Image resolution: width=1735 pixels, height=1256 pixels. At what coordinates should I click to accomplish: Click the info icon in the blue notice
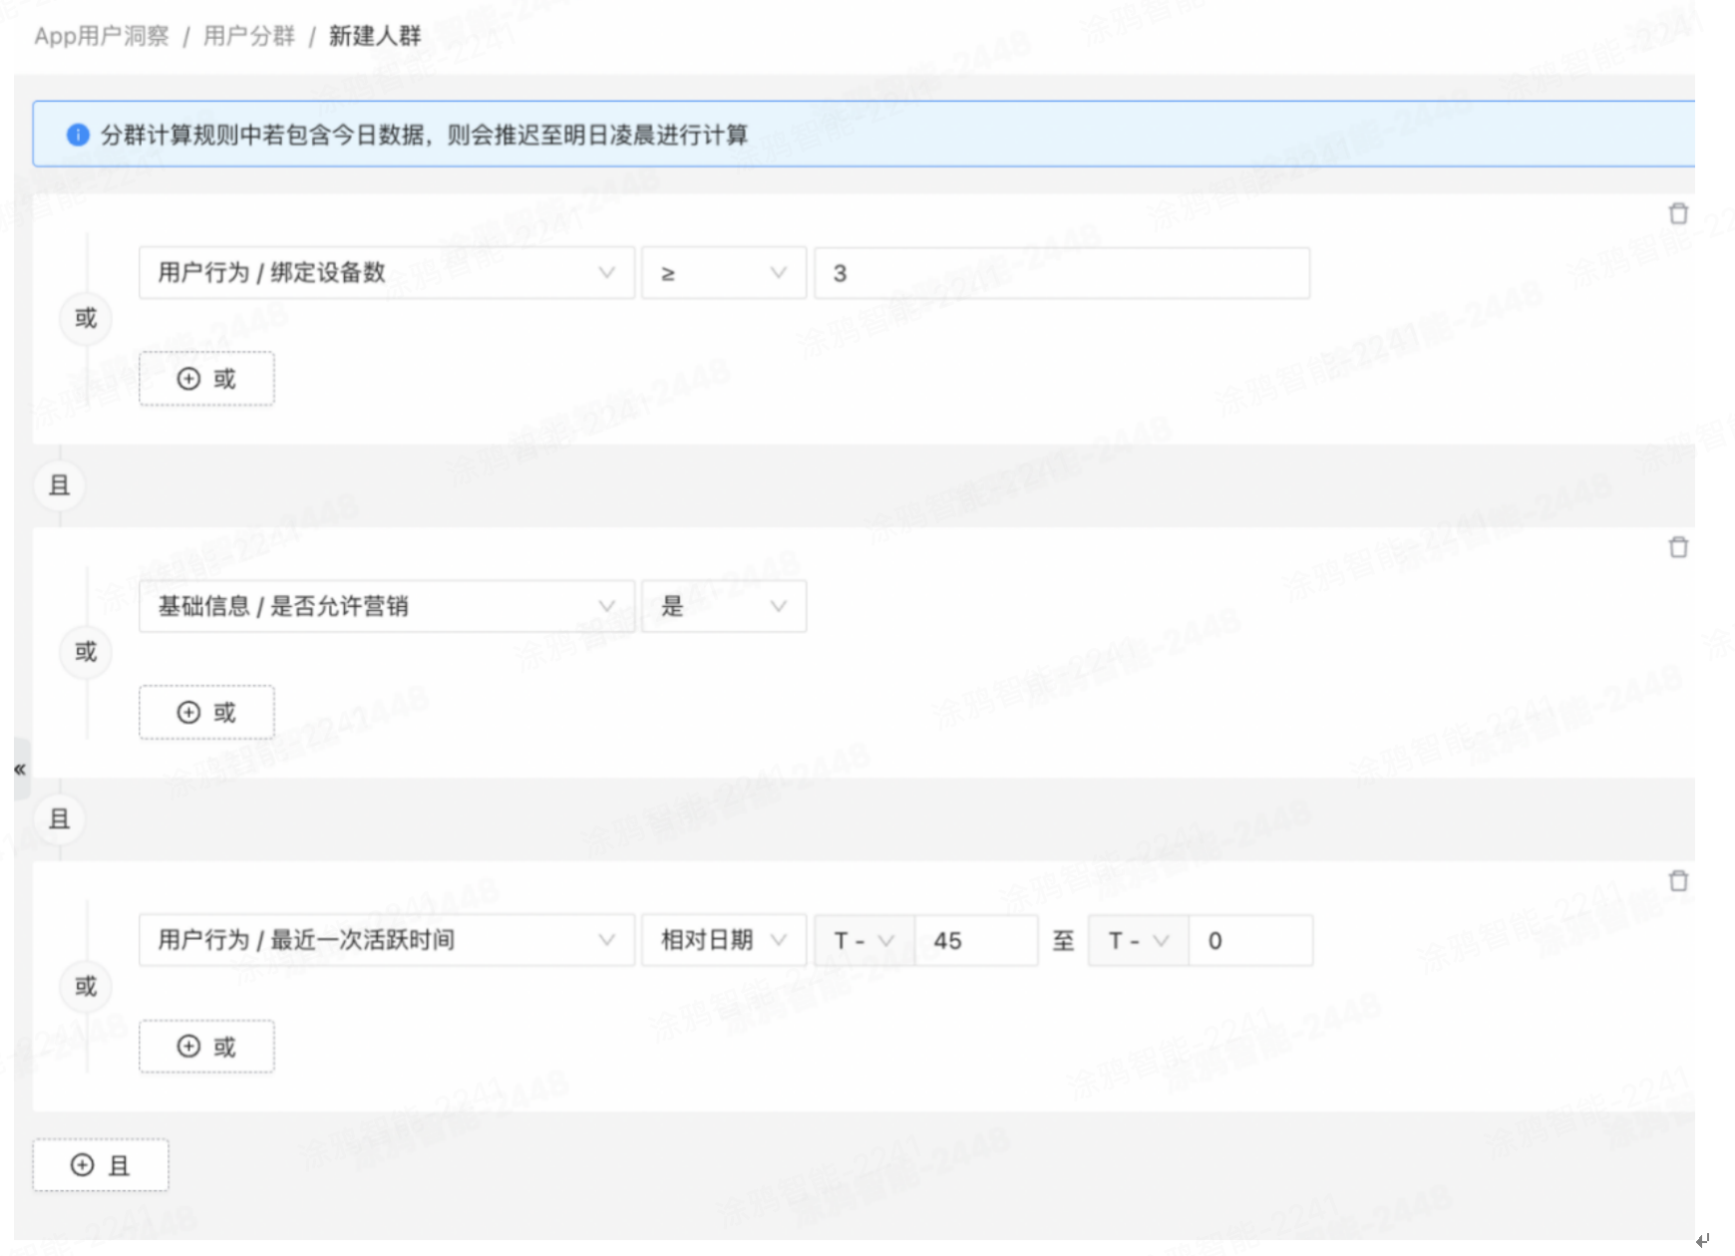(78, 135)
